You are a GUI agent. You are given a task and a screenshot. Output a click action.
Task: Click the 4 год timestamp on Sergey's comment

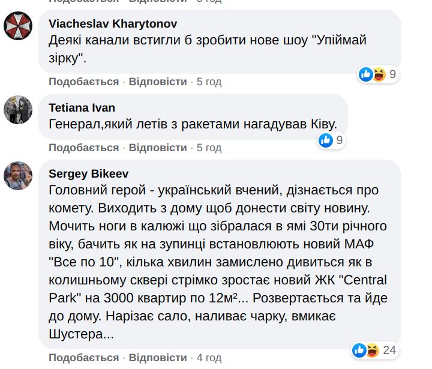pyautogui.click(x=209, y=358)
